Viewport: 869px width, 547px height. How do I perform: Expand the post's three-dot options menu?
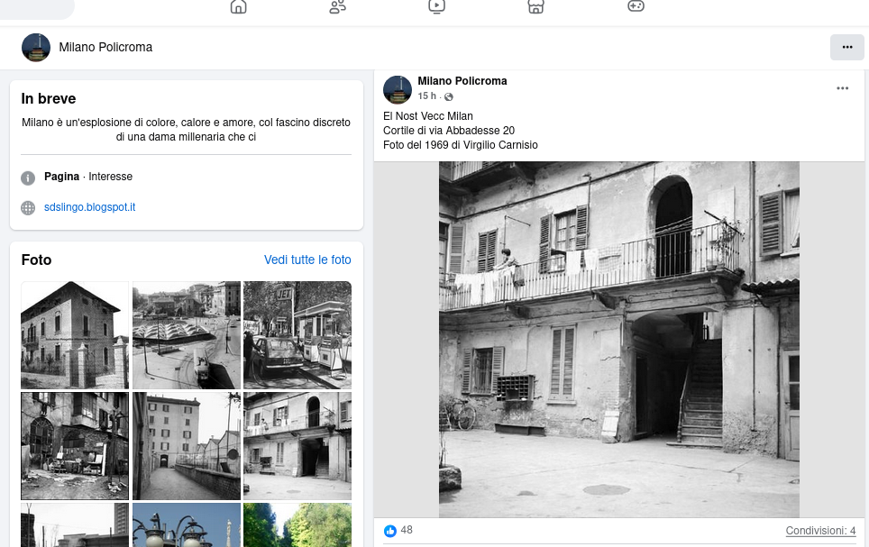[x=842, y=88]
